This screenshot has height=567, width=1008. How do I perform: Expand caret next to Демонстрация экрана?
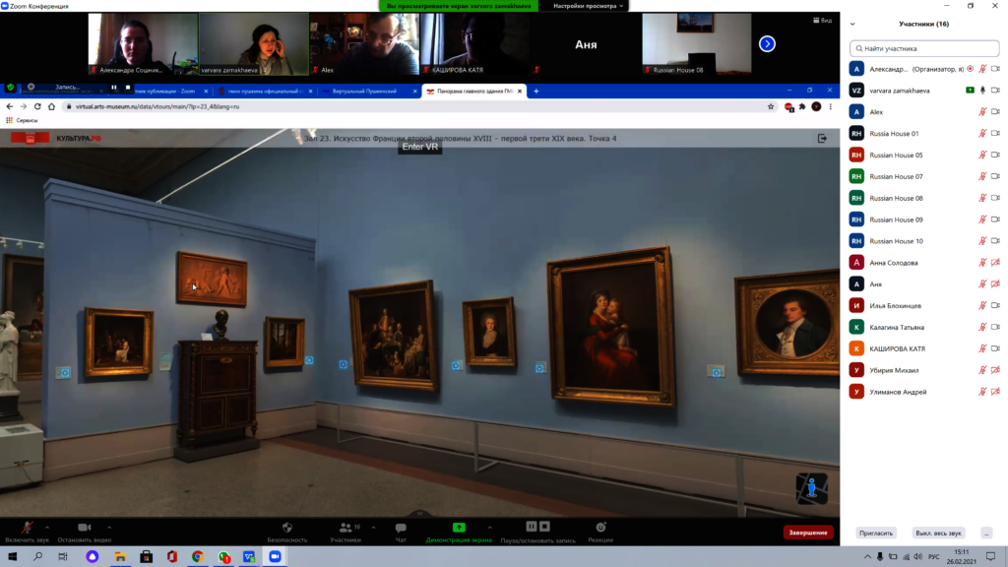pyautogui.click(x=490, y=528)
